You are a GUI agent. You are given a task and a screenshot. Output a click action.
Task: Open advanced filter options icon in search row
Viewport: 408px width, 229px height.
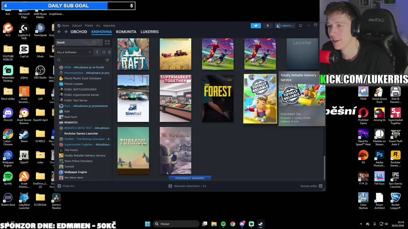[107, 60]
